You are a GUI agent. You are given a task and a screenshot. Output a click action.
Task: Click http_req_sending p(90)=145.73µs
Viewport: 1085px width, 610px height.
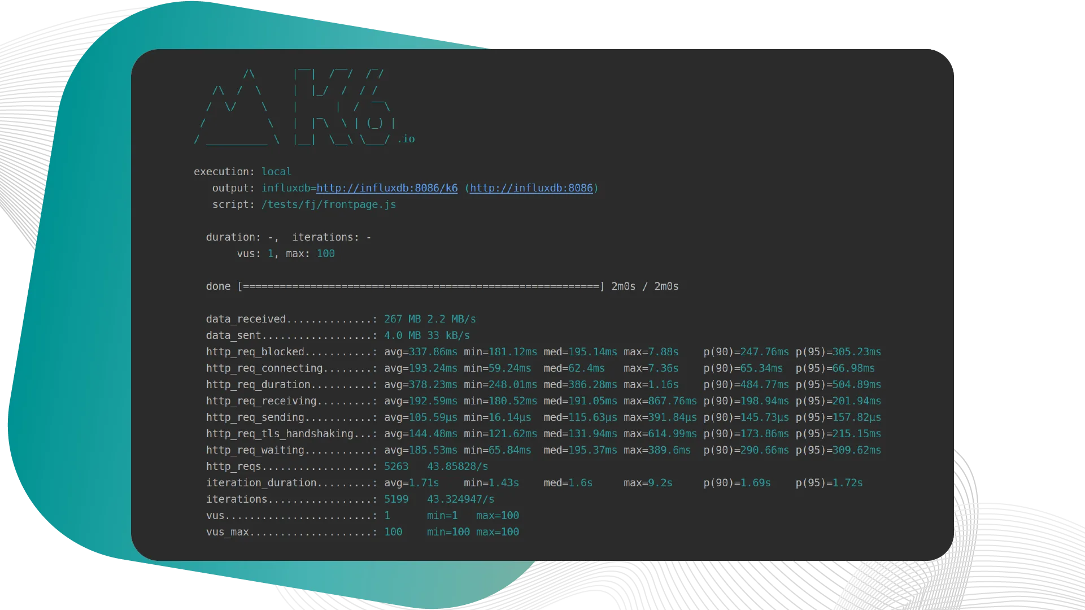point(746,417)
